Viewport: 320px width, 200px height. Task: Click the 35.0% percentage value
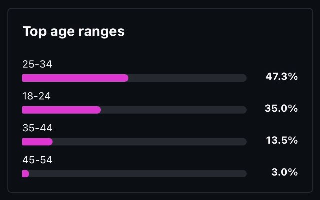pos(282,109)
